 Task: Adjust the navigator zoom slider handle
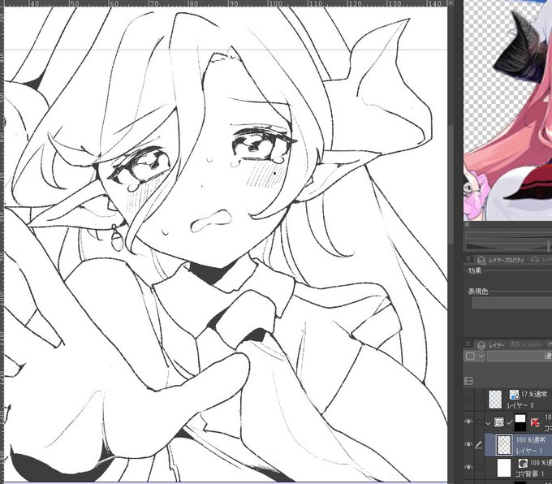(549, 246)
